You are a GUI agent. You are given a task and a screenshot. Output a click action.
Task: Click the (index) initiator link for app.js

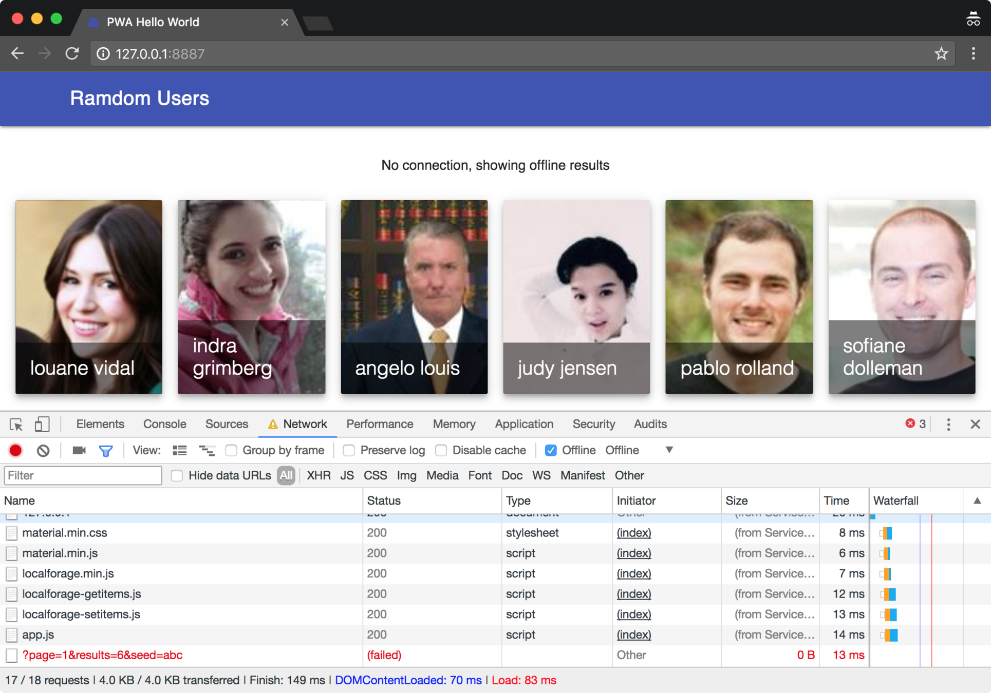click(633, 634)
